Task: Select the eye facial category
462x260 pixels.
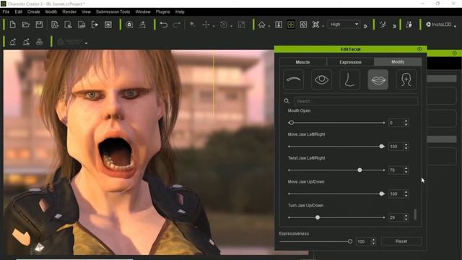Action: [321, 79]
